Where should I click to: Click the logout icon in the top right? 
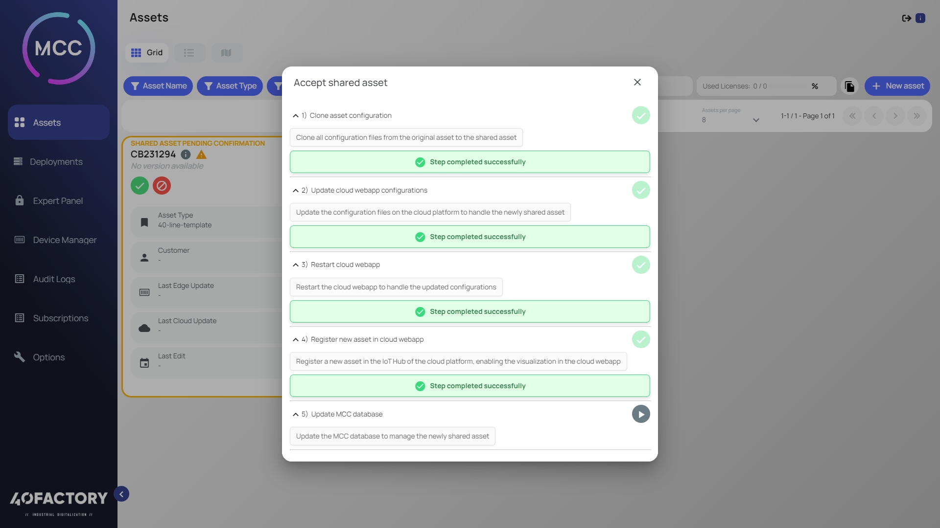click(x=906, y=18)
